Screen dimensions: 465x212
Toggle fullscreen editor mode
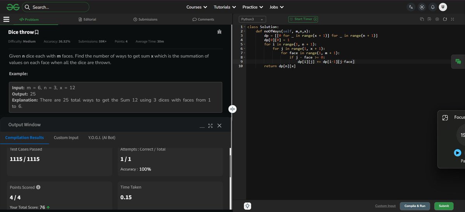pyautogui.click(x=453, y=19)
